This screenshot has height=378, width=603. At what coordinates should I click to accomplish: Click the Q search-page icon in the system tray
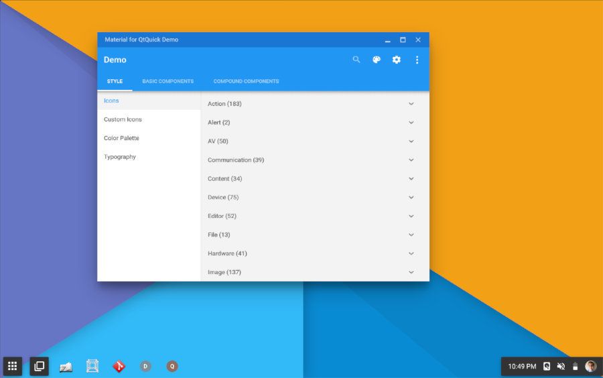tap(547, 366)
